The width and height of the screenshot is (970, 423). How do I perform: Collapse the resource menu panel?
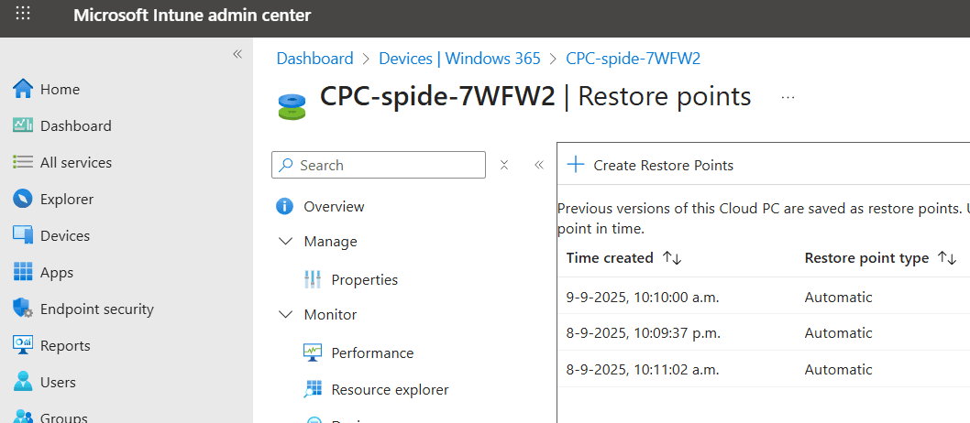[539, 165]
